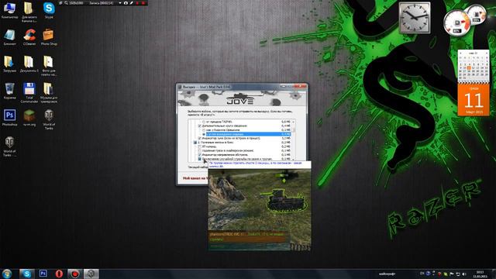Image resolution: width=496 pixels, height=279 pixels.
Task: Click the red recorder taskbar icon
Action: [75, 274]
